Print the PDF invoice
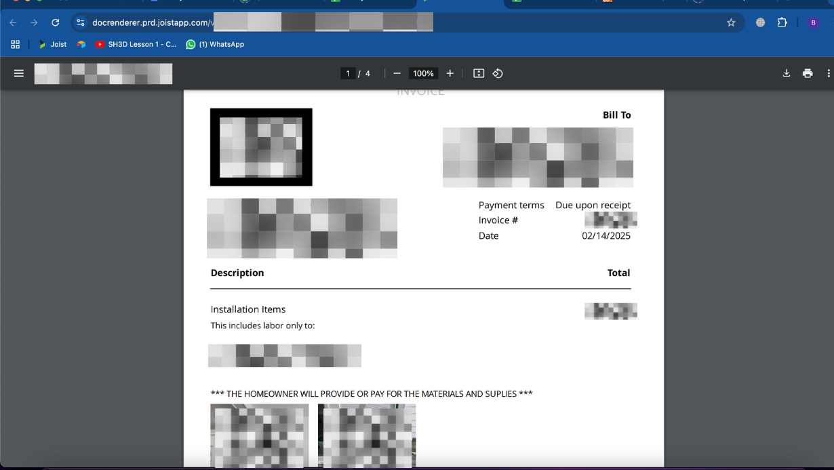Screen dimensions: 834x470 808,73
